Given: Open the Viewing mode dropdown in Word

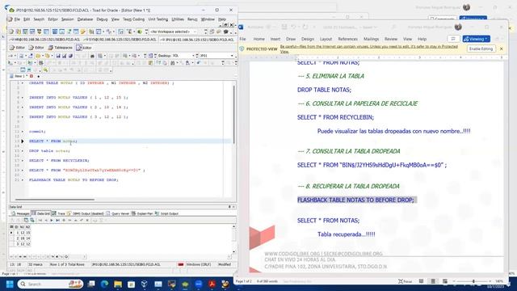Looking at the screenshot, I should coord(476,39).
